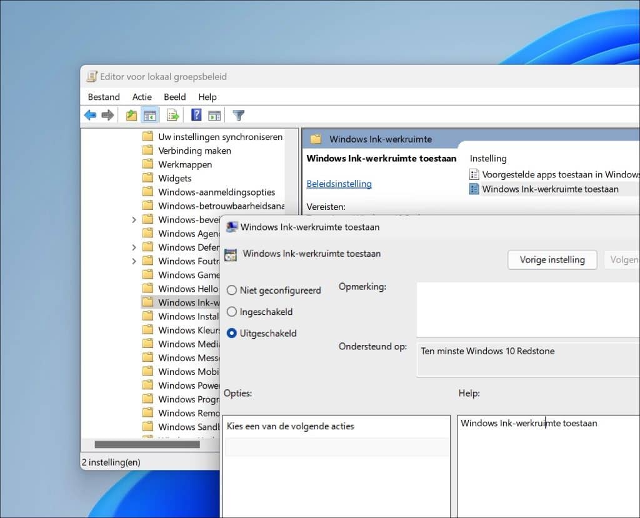Image resolution: width=640 pixels, height=518 pixels.
Task: Select Windows Ink-werkruimte toestaan setting row
Action: point(554,189)
